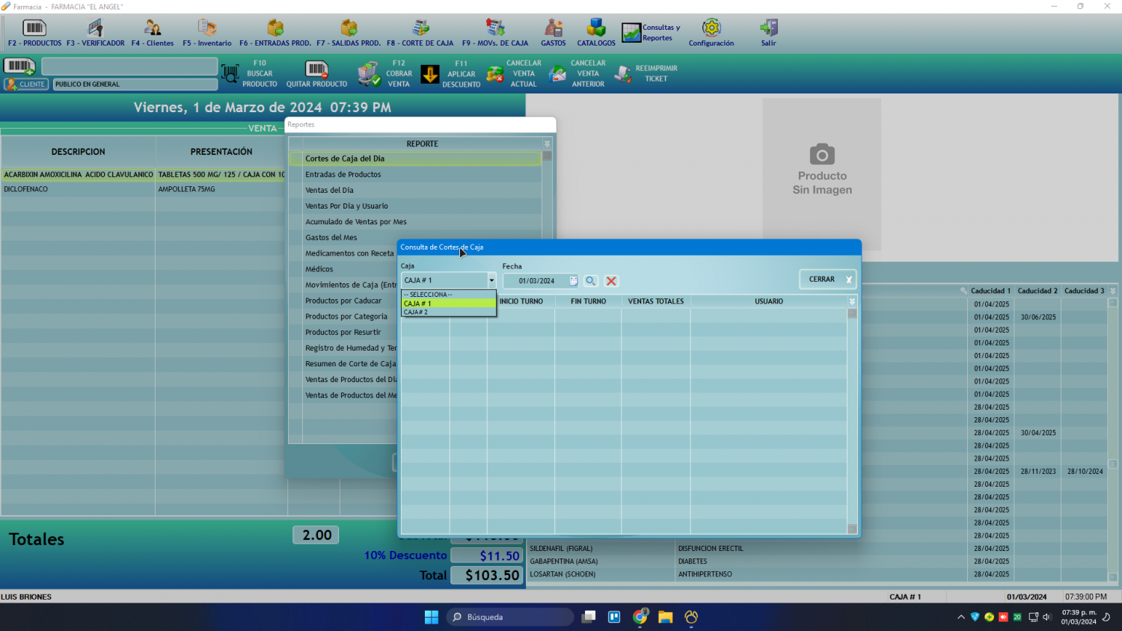Select the DICLOFENACO sale row
The width and height of the screenshot is (1122, 631).
(144, 189)
